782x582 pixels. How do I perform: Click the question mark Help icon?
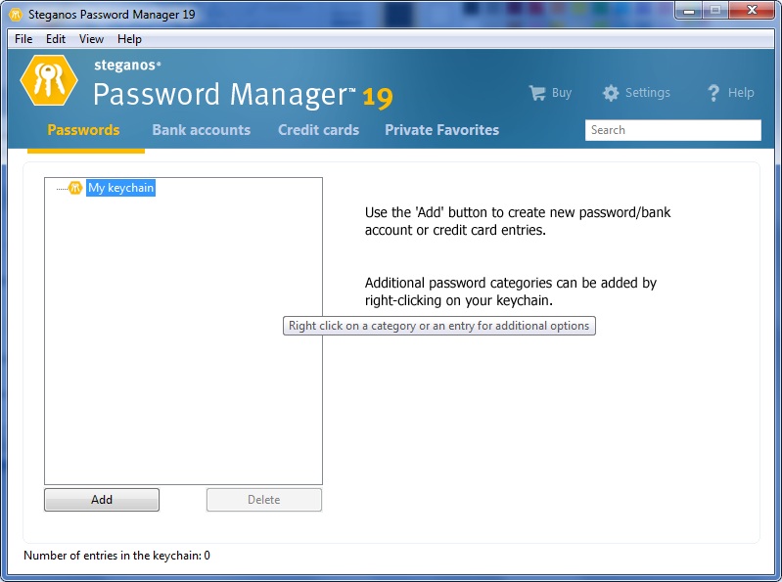pos(713,93)
